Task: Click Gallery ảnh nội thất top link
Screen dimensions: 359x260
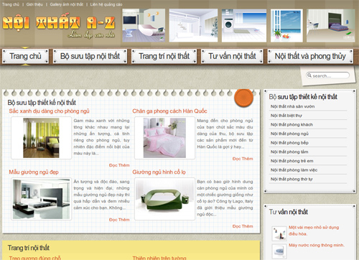Action: pos(67,4)
